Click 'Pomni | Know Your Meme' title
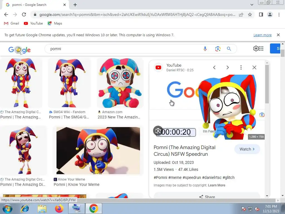The height and width of the screenshot is (214, 285). coord(77,184)
